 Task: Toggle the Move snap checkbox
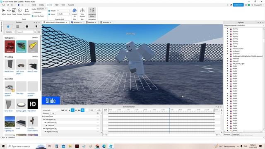click(49, 14)
